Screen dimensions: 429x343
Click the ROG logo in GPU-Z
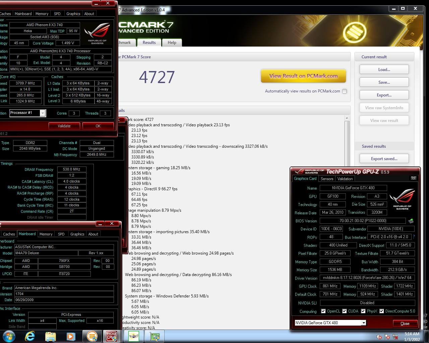pyautogui.click(x=402, y=200)
